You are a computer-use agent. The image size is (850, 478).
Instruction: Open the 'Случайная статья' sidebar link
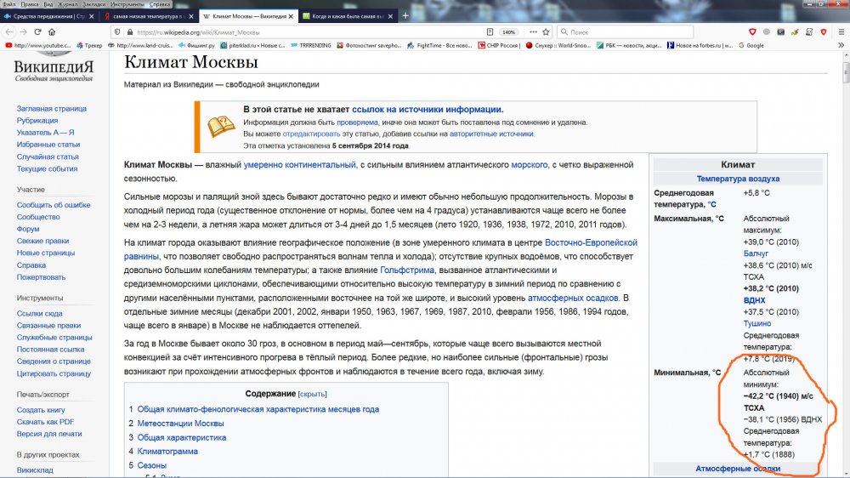[x=48, y=156]
